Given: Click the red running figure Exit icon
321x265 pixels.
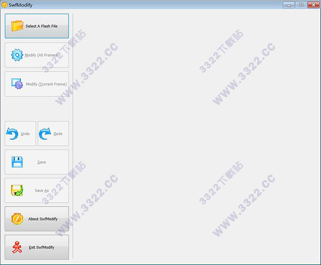Looking at the screenshot, I should (17, 247).
